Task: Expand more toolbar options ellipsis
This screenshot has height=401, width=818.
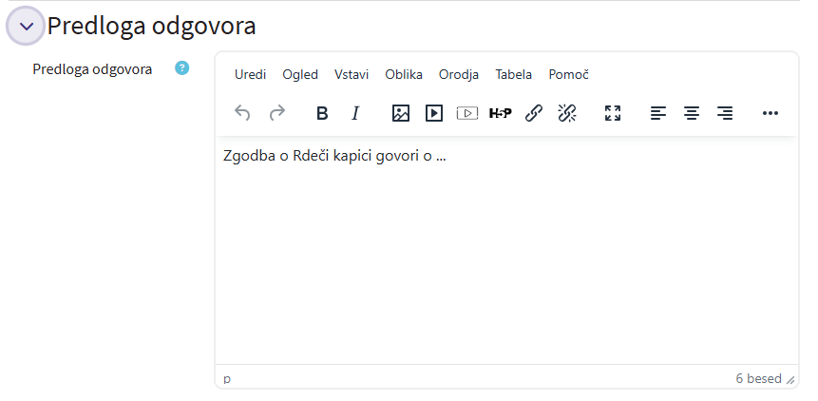Action: 770,113
